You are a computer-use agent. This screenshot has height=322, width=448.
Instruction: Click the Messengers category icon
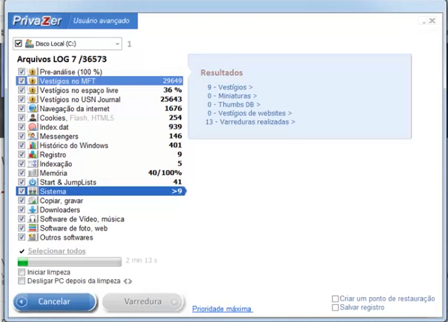coord(33,136)
